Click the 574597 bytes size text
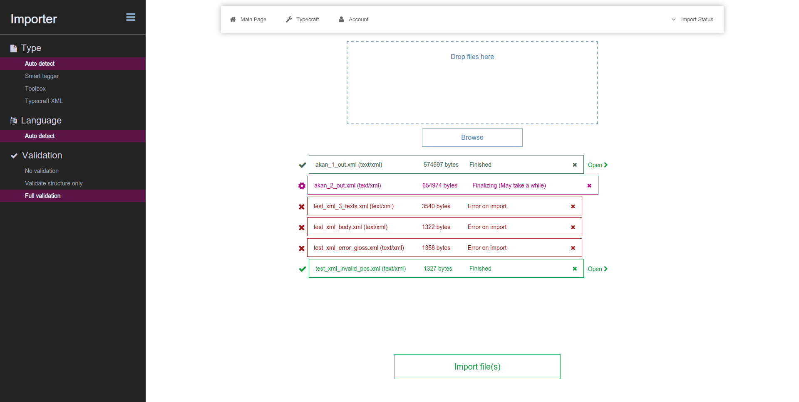This screenshot has width=799, height=402. [x=441, y=165]
